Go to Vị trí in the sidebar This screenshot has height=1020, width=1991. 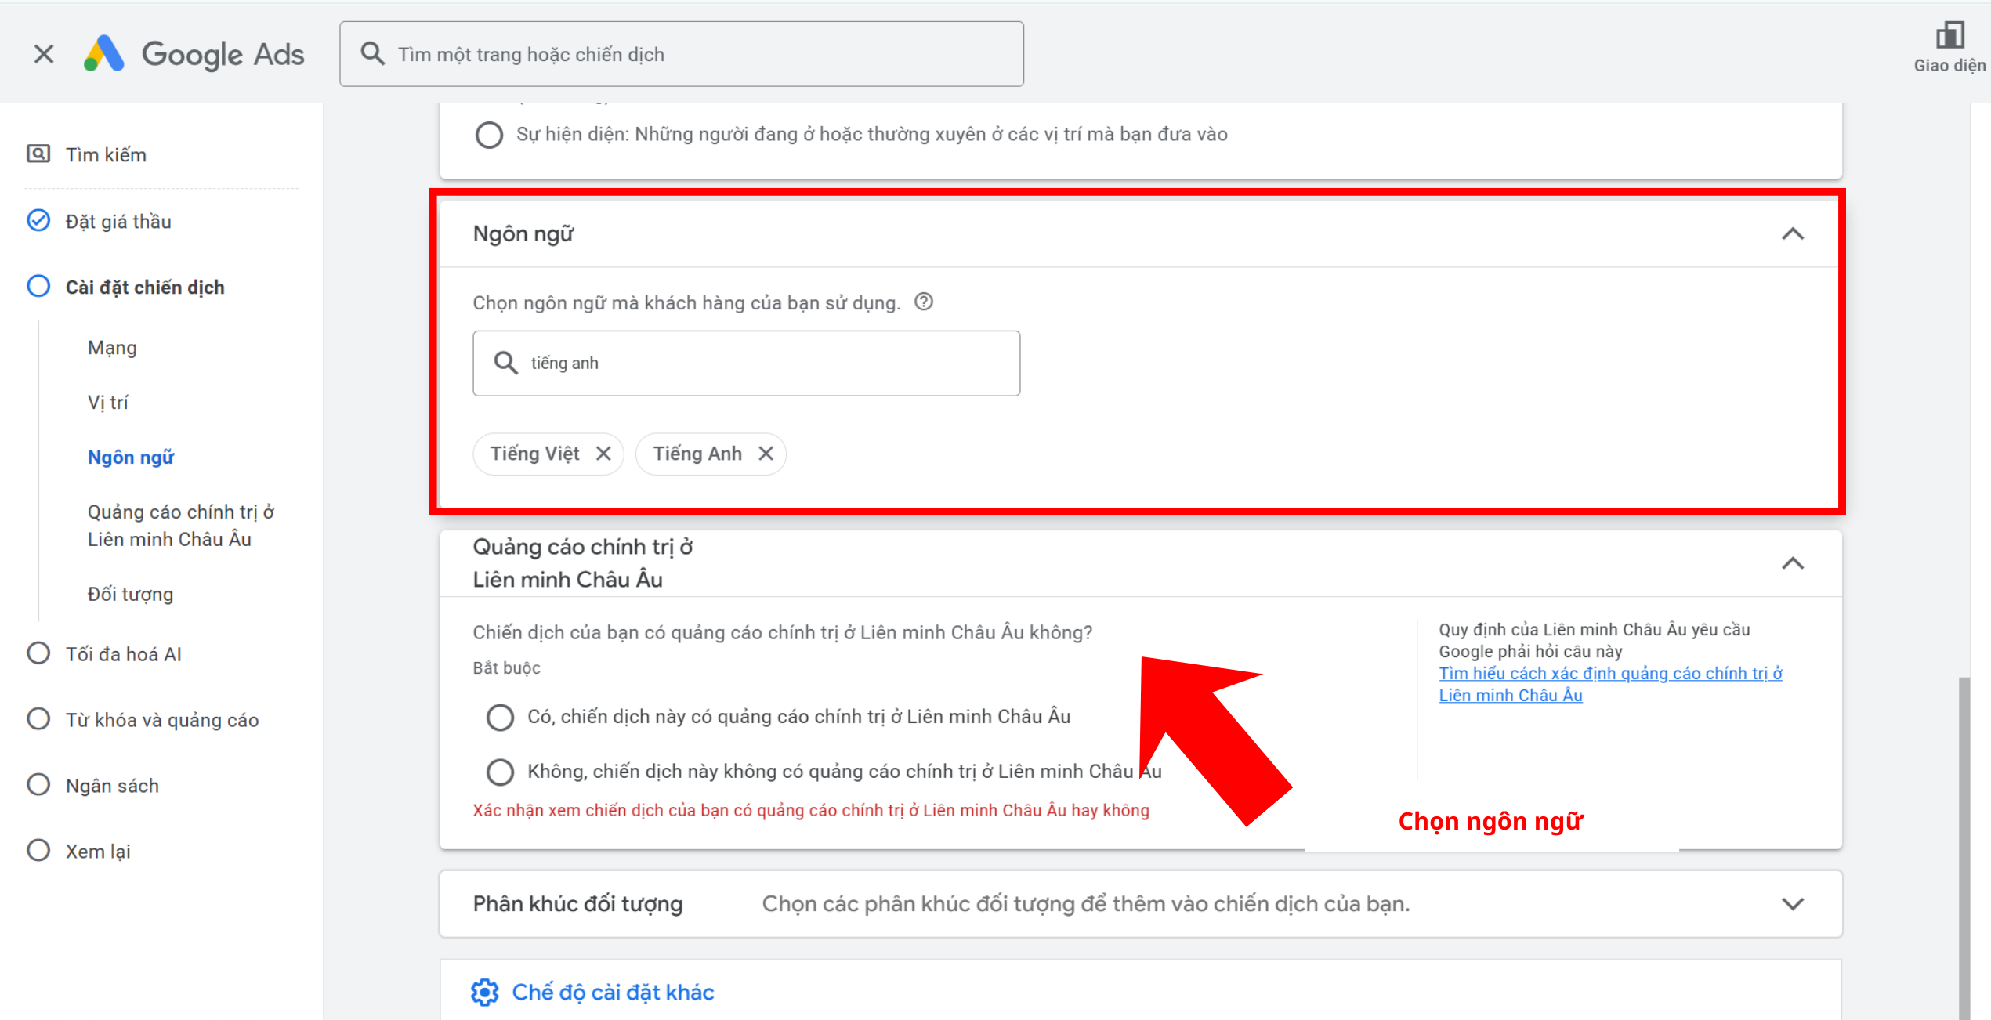pos(108,403)
